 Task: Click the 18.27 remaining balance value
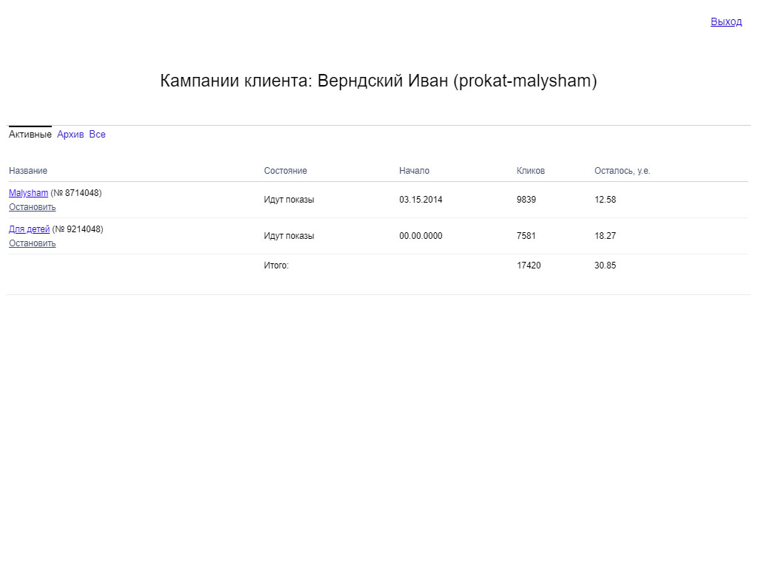tap(605, 236)
